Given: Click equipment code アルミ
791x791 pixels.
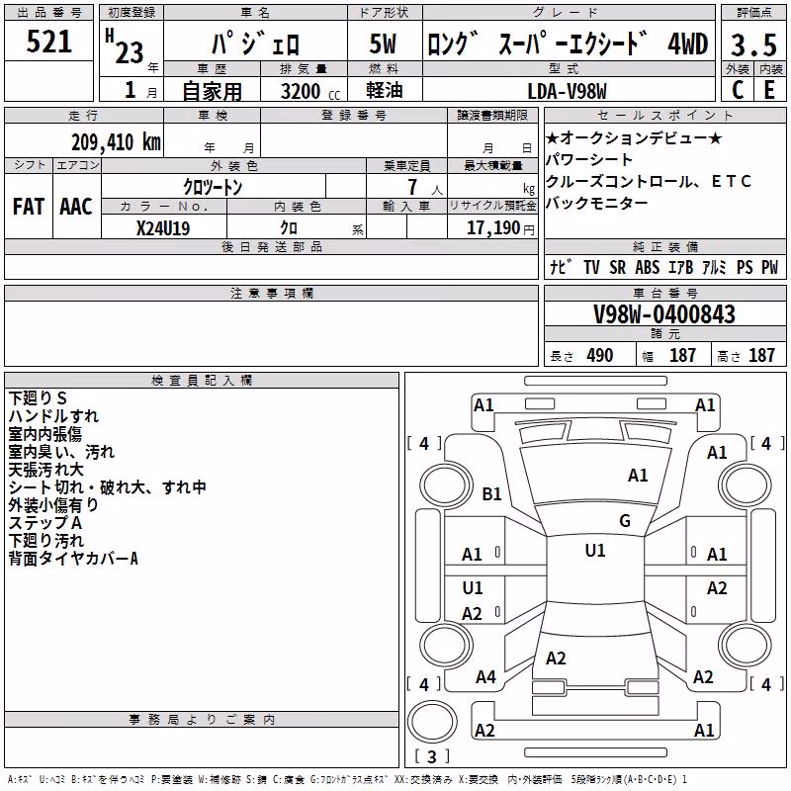Looking at the screenshot, I should tap(714, 267).
